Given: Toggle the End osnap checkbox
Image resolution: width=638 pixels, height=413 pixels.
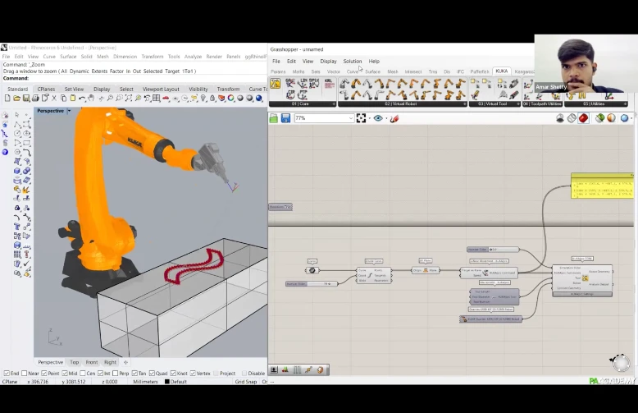Looking at the screenshot, I should pos(6,374).
